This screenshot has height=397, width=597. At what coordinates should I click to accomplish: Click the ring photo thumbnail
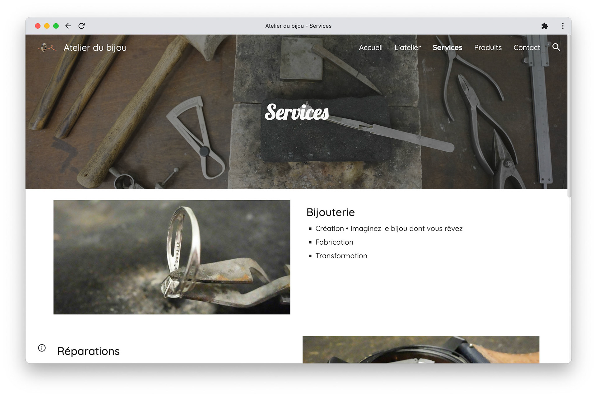(x=172, y=257)
